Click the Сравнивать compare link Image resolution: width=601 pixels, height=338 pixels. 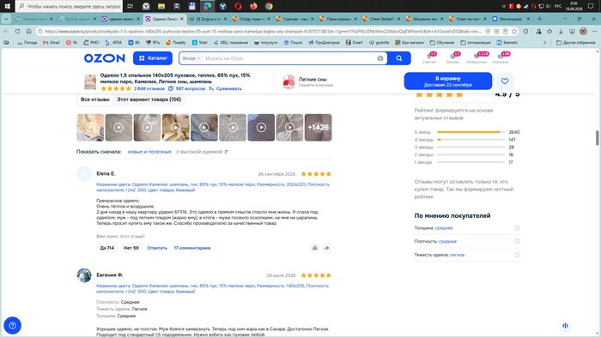[x=225, y=88]
